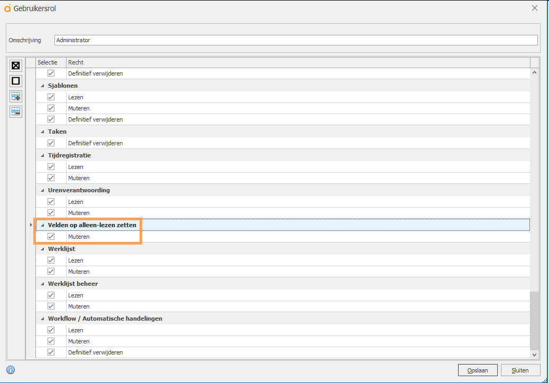Viewport: 549px width, 383px height.
Task: Toggle Tijdregistratie Muteren checkbox
Action: tap(51, 178)
